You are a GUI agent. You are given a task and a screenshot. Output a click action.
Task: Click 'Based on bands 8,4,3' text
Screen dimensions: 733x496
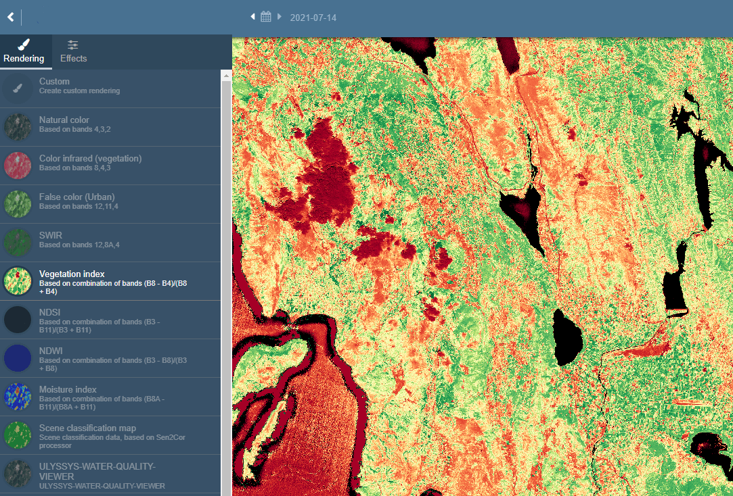tap(75, 168)
